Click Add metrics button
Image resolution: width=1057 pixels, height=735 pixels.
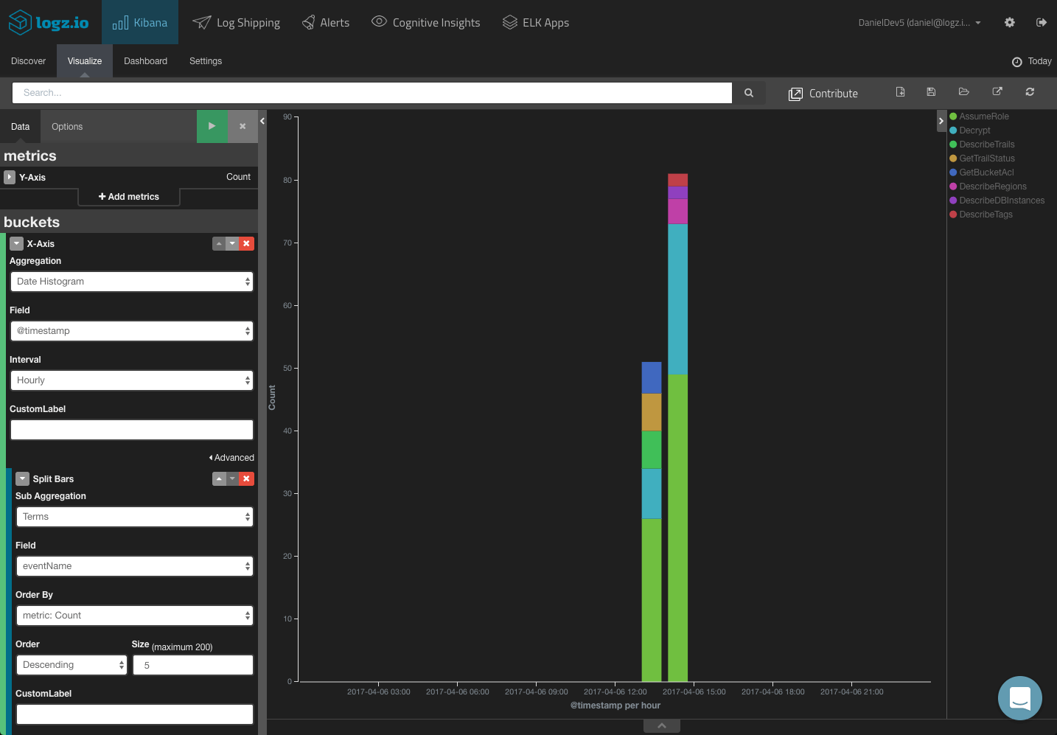[129, 197]
